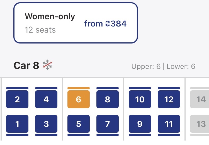Reserve lower seat 11
Screen dimensions: 209x145
169,124
